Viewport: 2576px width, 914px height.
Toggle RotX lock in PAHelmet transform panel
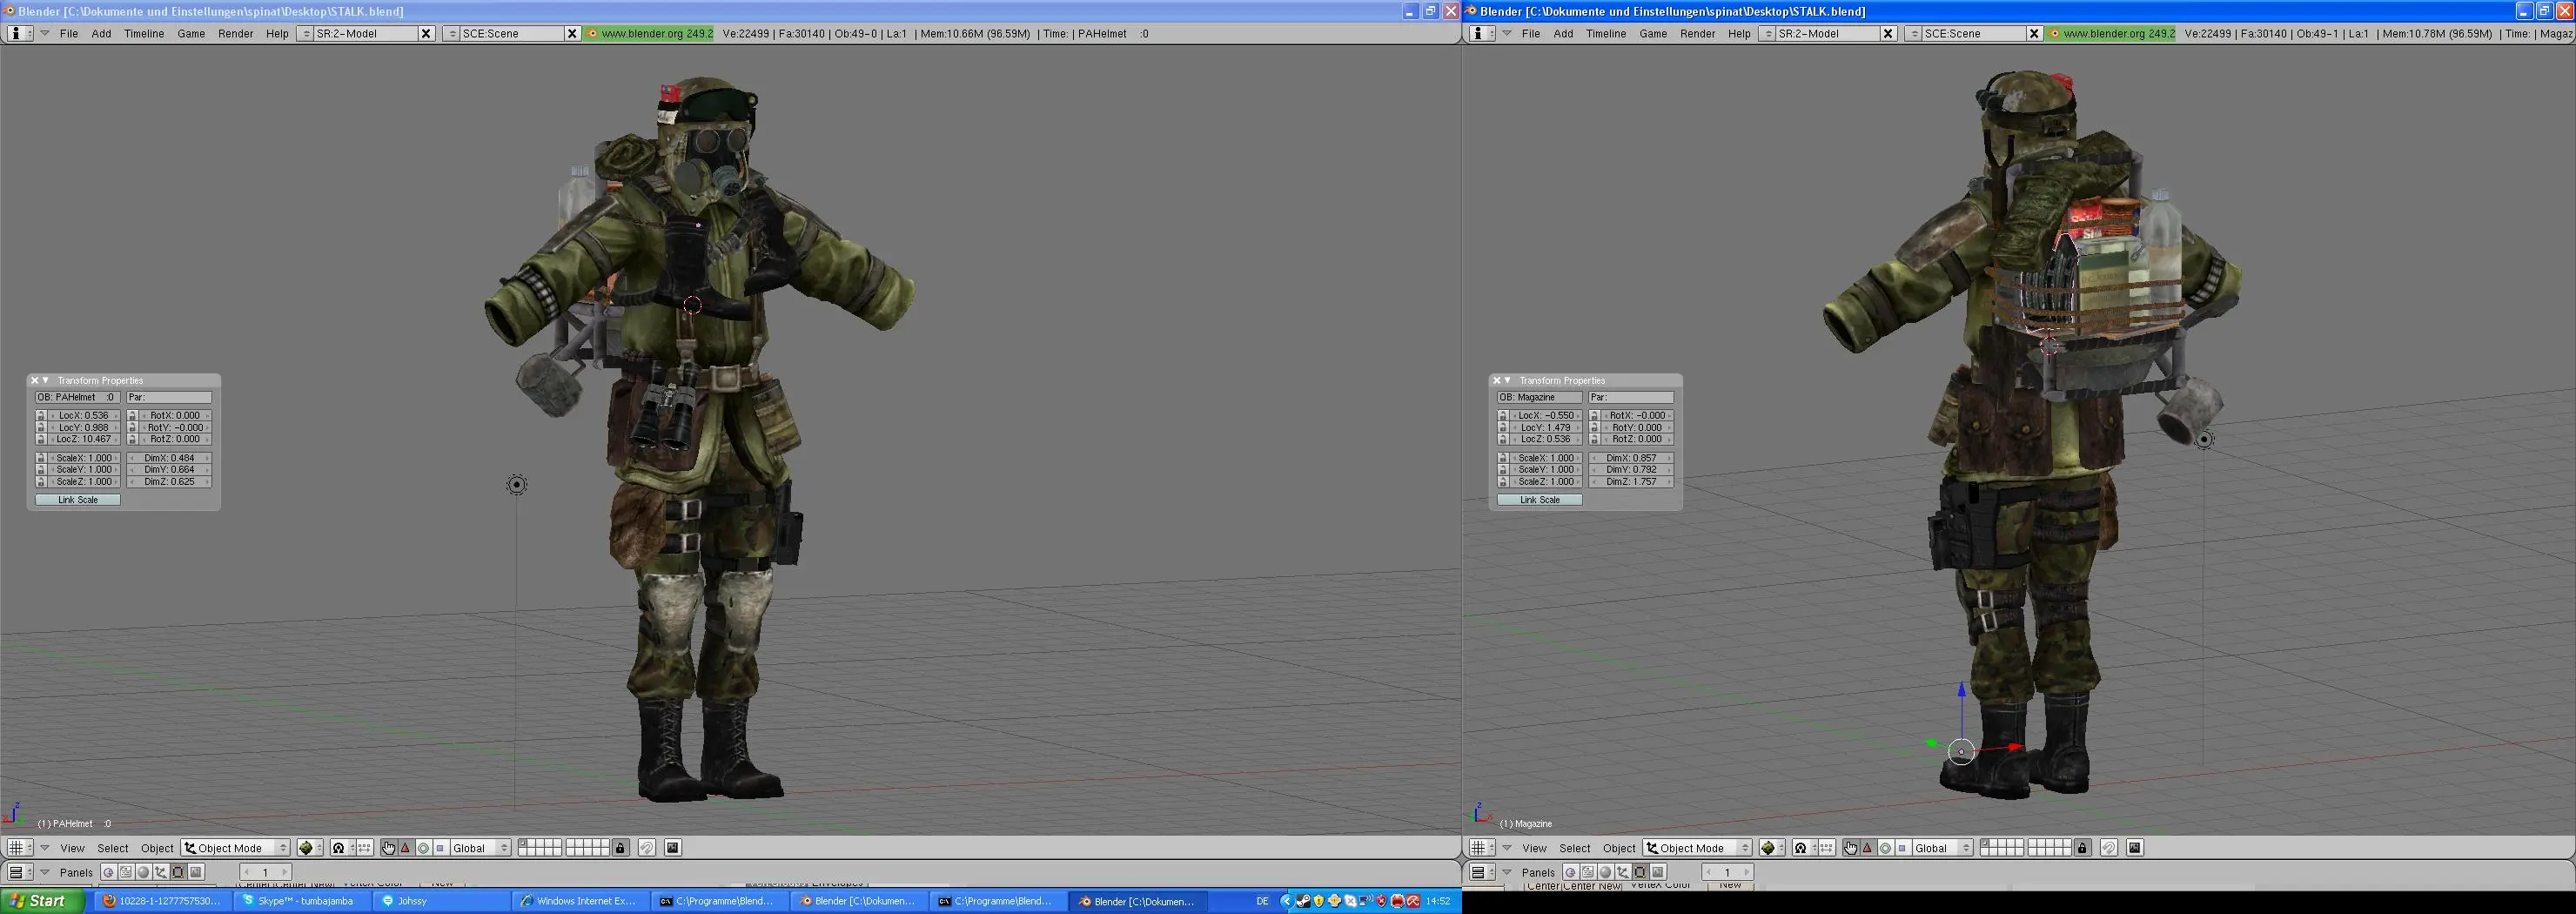[133, 415]
